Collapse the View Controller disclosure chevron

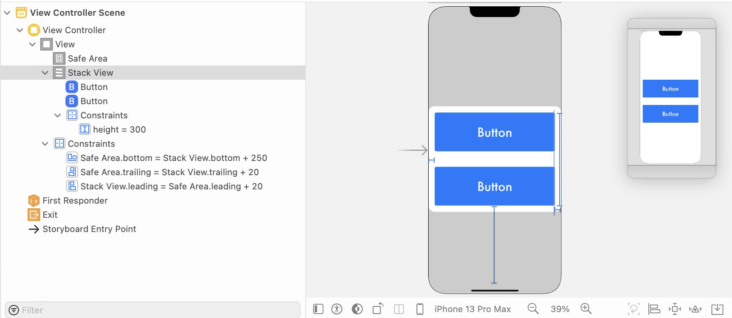[x=20, y=30]
